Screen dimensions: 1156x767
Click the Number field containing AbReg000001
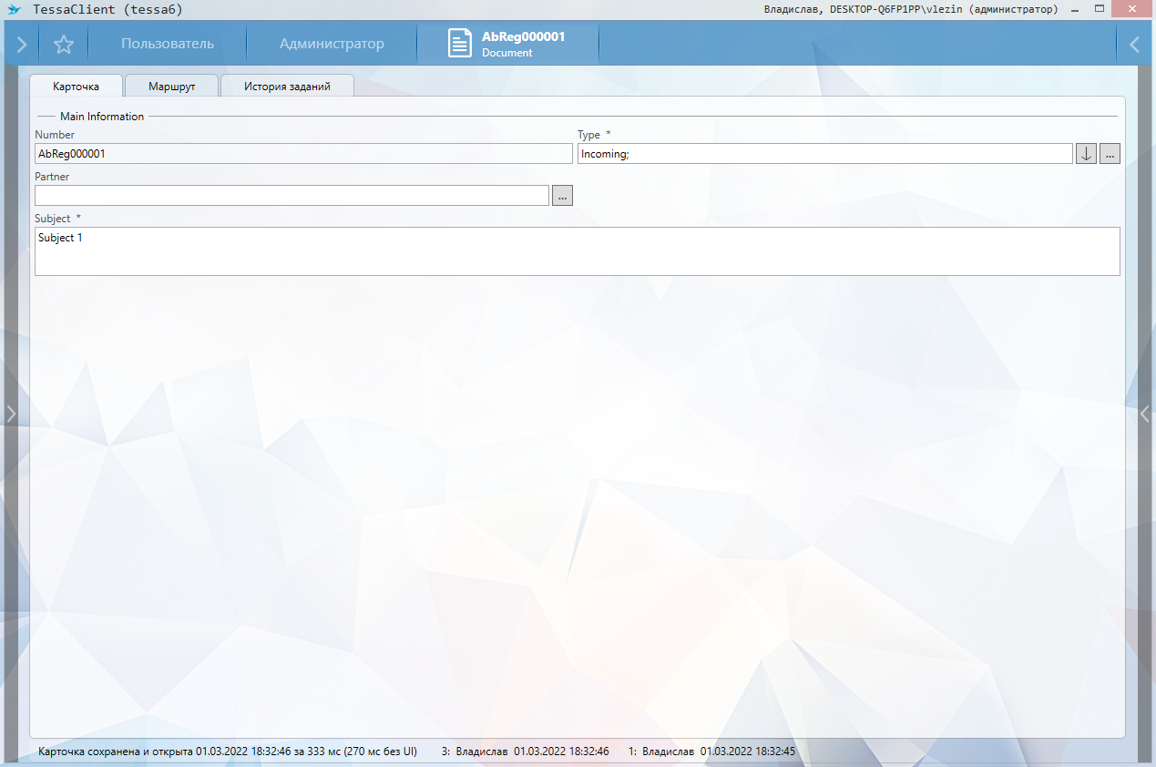[303, 154]
